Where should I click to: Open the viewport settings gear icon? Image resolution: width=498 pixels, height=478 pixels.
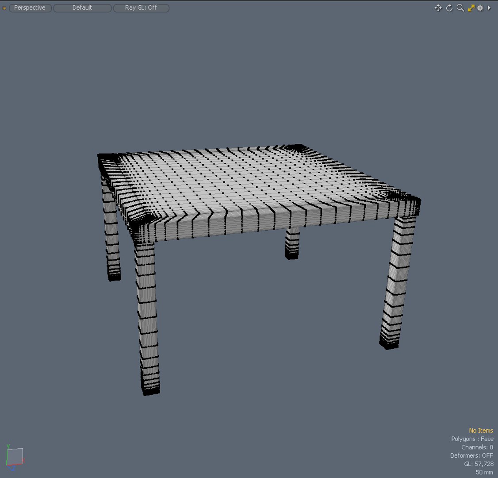coord(480,8)
